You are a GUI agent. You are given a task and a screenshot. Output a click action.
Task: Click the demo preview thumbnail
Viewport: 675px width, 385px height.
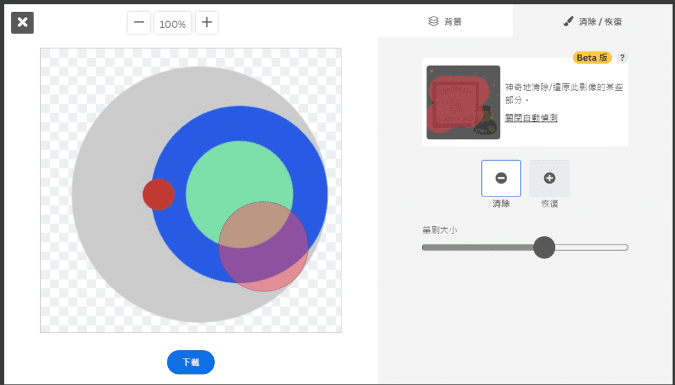(463, 102)
